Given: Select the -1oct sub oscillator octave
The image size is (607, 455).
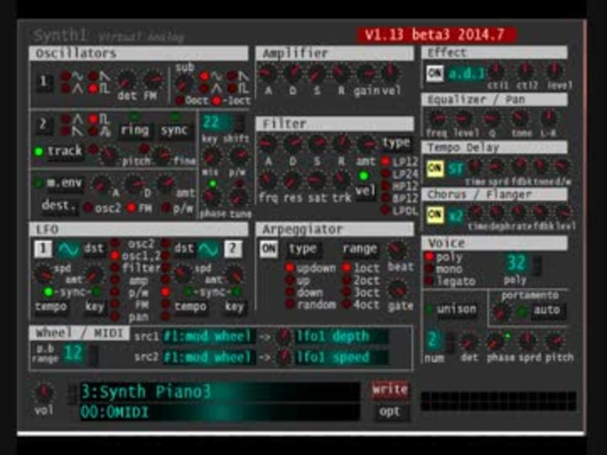Looking at the screenshot, I should 217,101.
